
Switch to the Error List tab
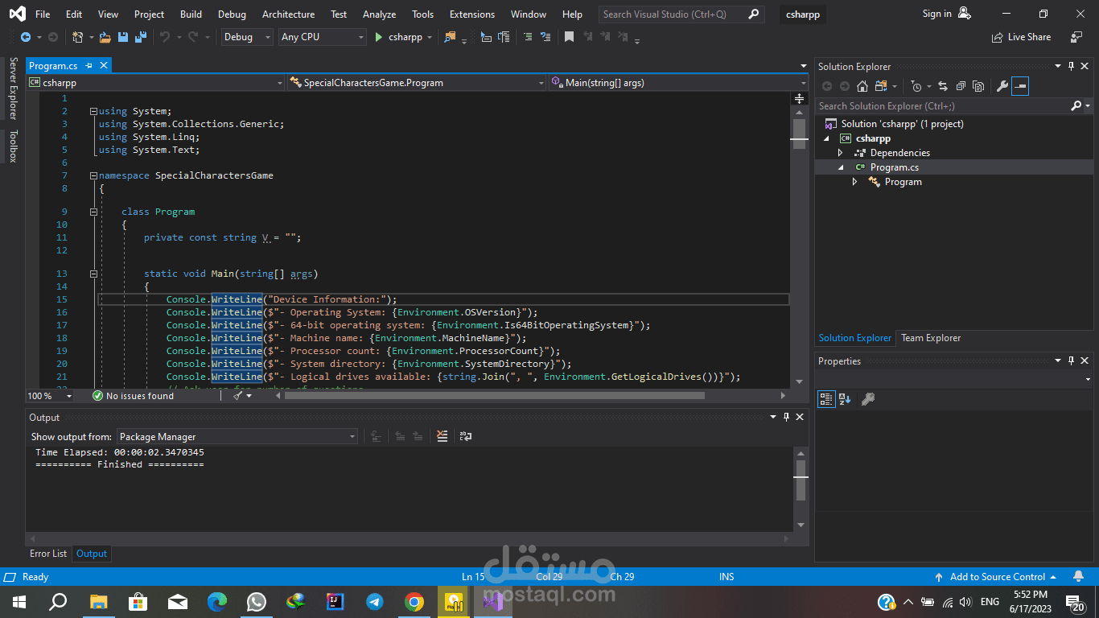48,554
